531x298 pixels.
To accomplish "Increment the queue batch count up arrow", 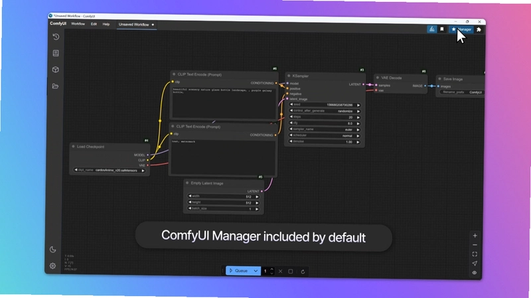I will (x=271, y=269).
